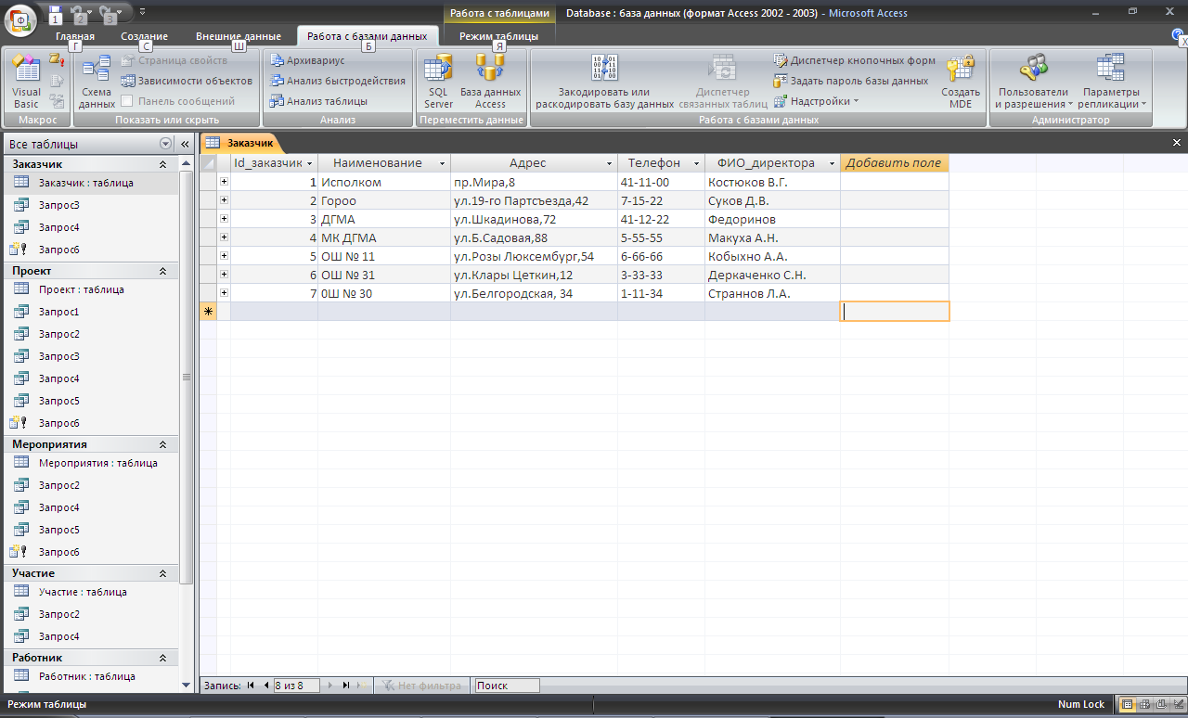Show Зависимости объектов pane
1188x718 pixels.
click(x=187, y=81)
